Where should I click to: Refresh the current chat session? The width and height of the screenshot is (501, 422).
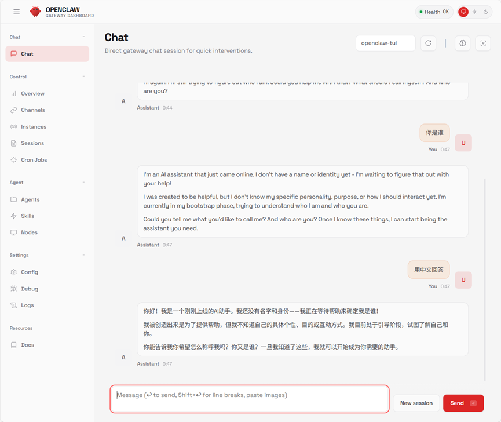[x=428, y=43]
